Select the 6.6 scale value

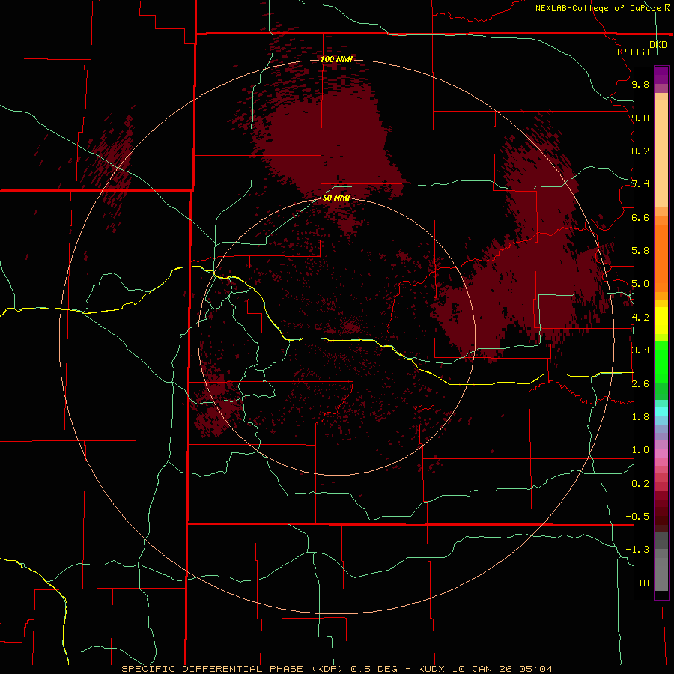pos(640,218)
